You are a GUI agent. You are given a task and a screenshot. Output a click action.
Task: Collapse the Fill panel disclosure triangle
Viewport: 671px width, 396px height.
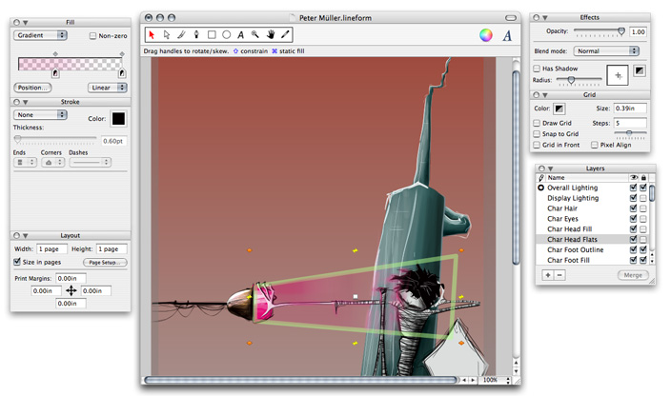coord(25,23)
